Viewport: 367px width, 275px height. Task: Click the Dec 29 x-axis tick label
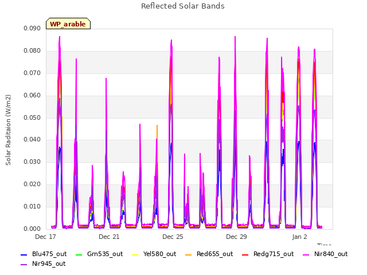tap(236, 237)
